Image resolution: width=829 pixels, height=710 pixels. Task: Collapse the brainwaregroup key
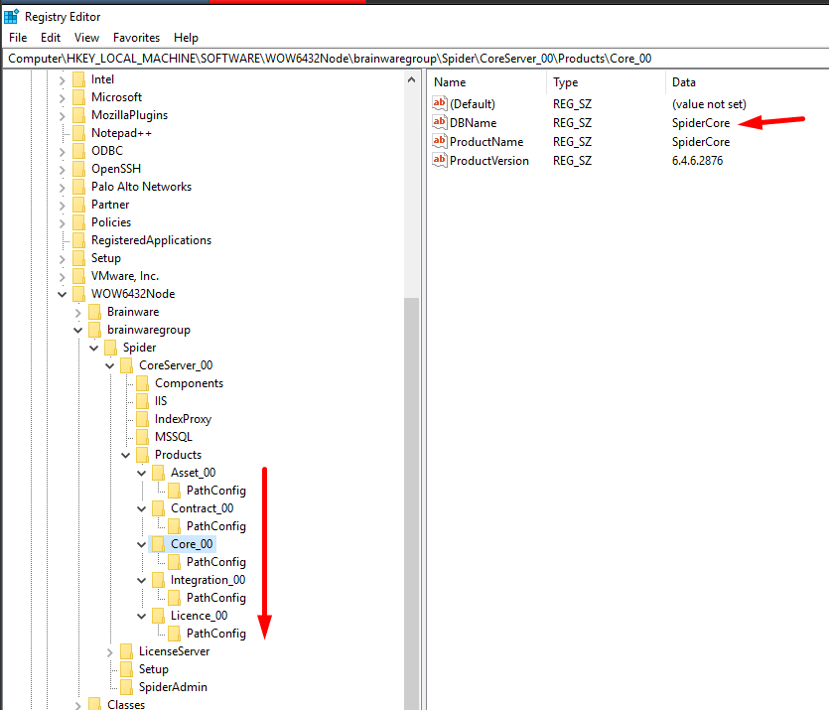(77, 330)
